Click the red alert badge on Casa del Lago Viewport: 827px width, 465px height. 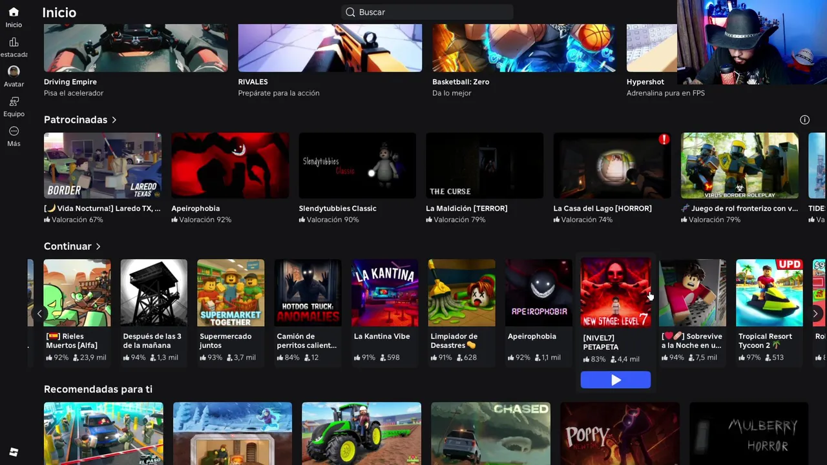point(664,139)
